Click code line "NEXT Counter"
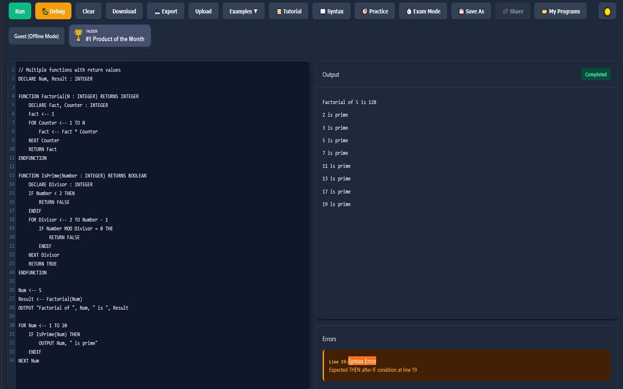The height and width of the screenshot is (389, 623). coord(44,141)
